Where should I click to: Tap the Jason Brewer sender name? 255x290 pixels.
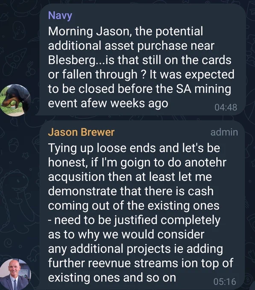[81, 132]
